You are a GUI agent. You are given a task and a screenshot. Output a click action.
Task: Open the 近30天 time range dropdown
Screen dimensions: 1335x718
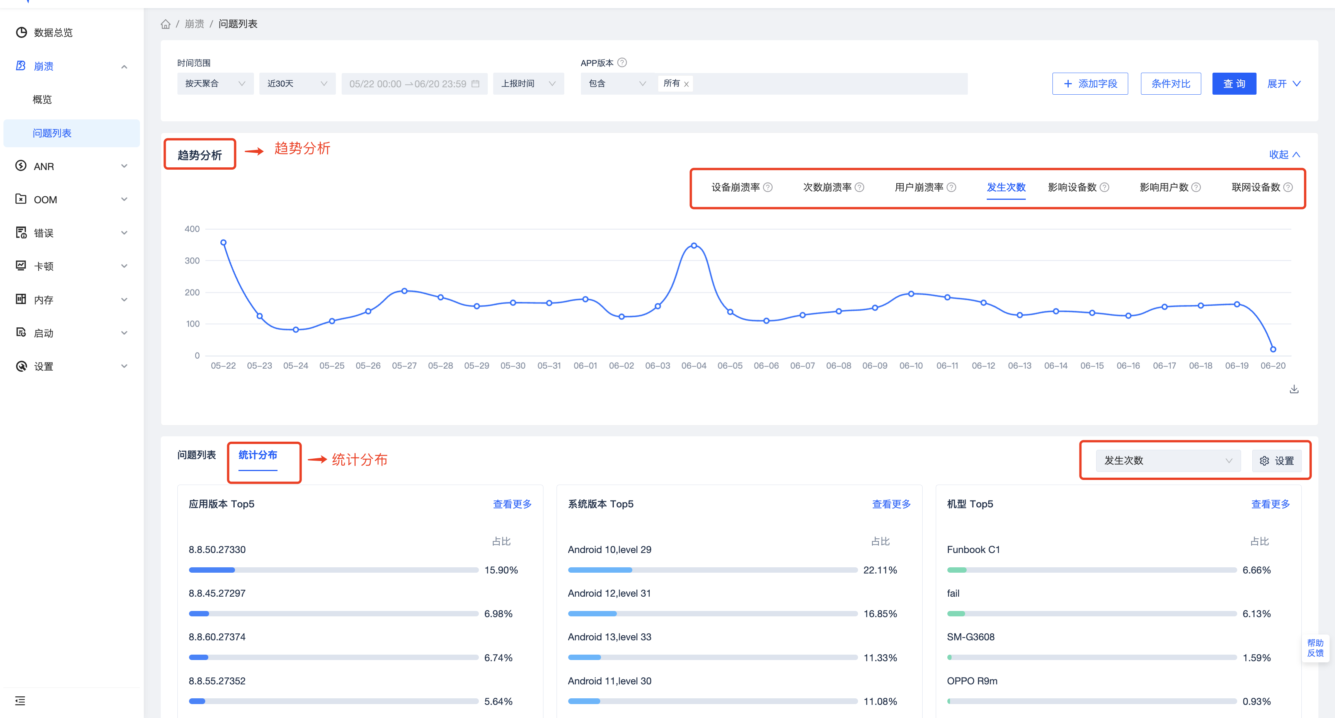coord(298,83)
